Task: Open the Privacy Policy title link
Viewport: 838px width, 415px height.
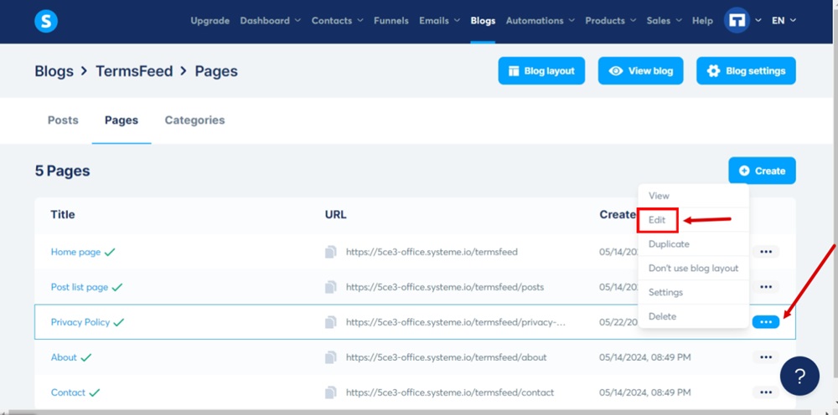Action: pyautogui.click(x=80, y=322)
